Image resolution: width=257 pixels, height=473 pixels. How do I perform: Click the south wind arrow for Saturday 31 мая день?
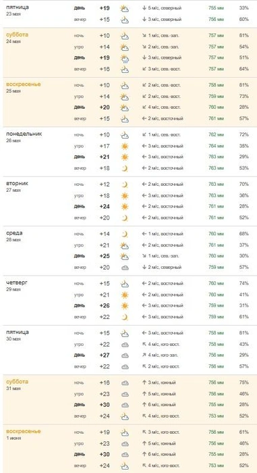144,405
